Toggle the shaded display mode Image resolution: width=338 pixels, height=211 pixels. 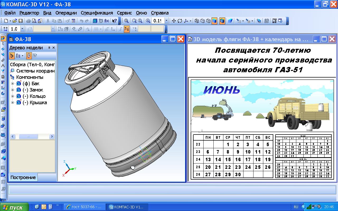(x=214, y=21)
